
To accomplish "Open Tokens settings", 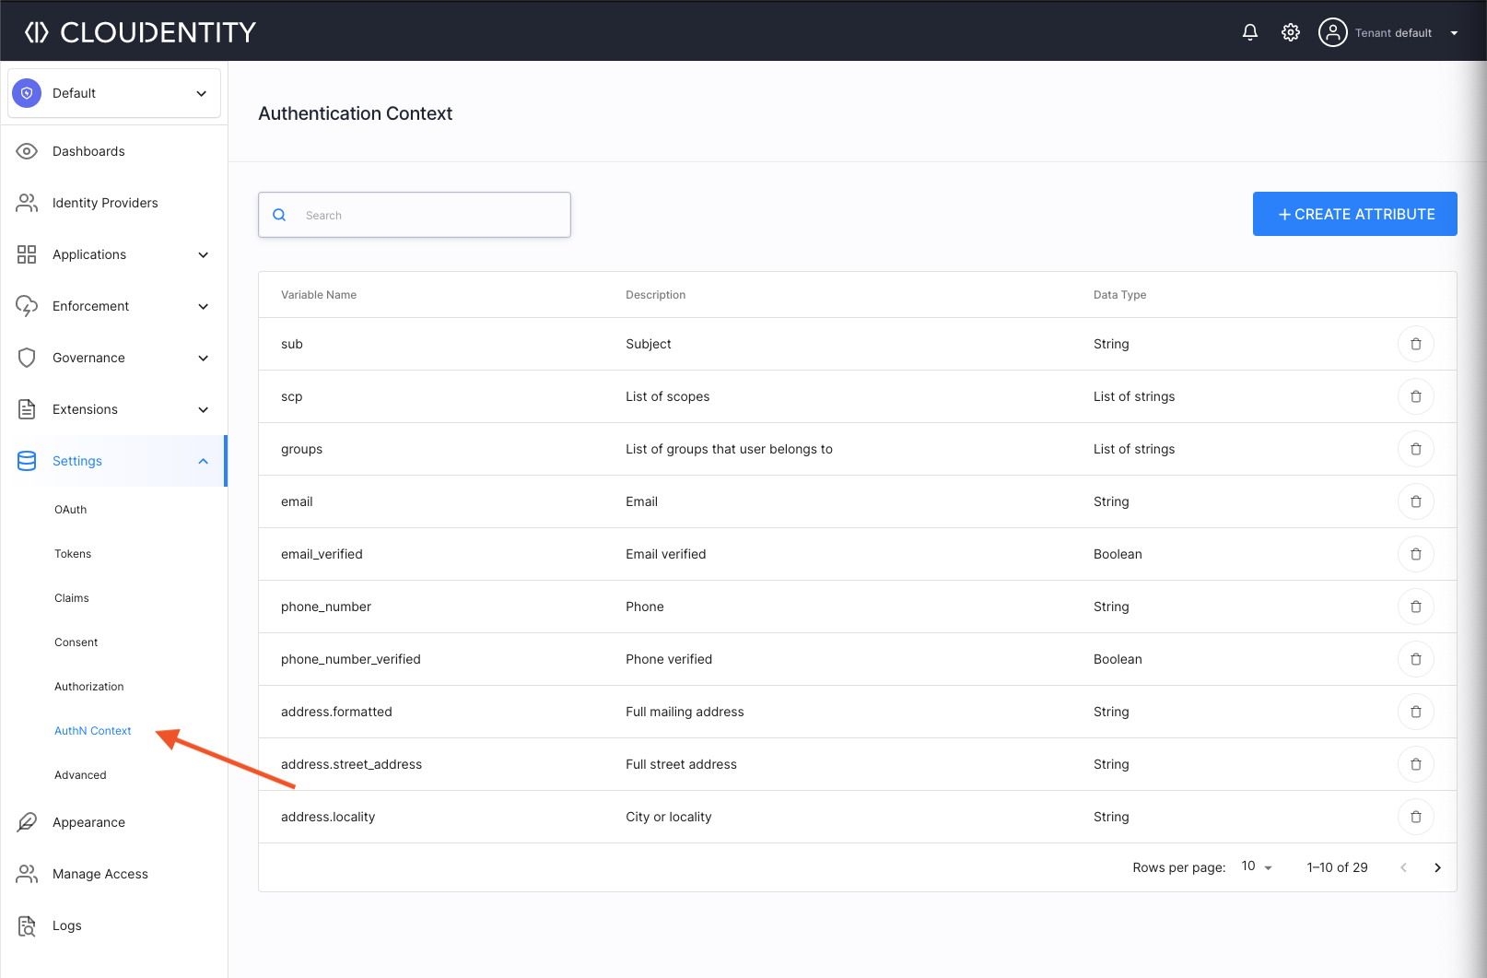I will point(73,554).
